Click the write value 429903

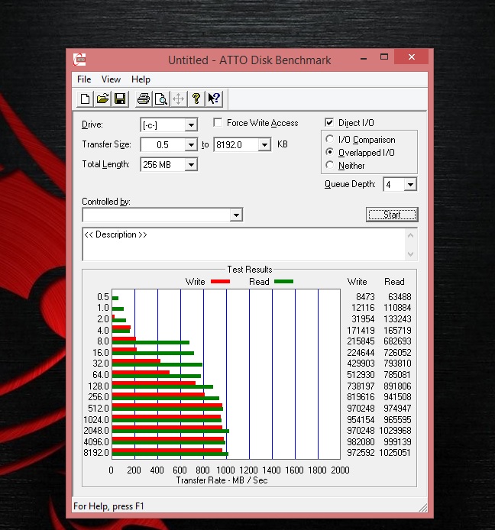pyautogui.click(x=361, y=364)
